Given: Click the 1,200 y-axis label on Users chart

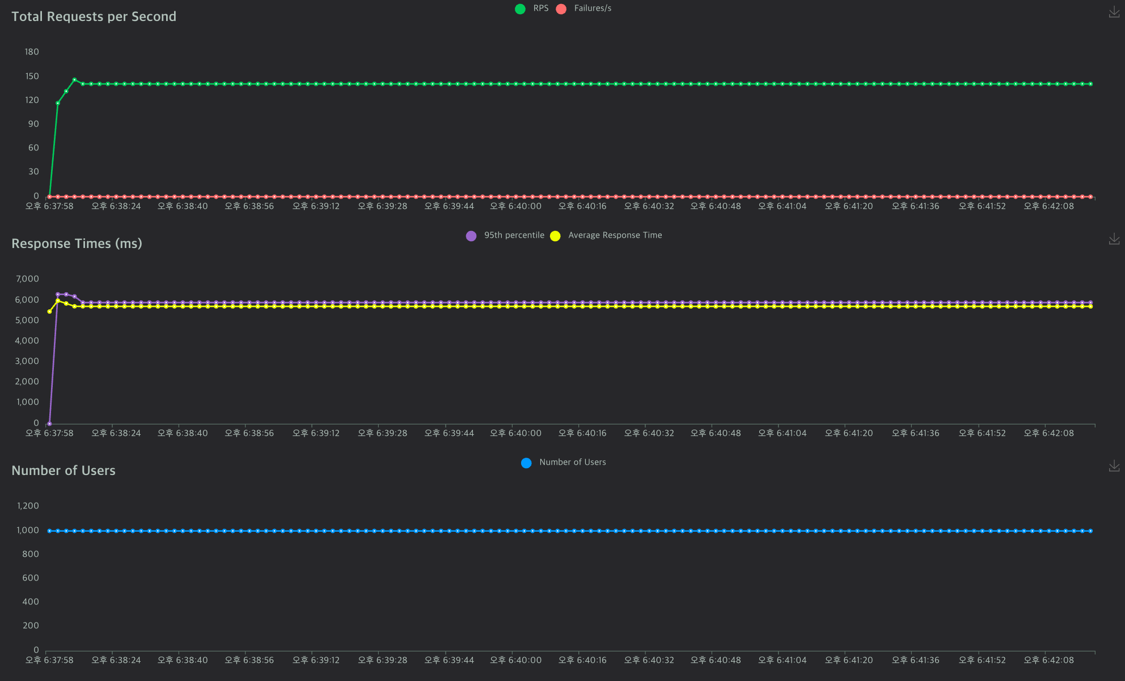Looking at the screenshot, I should [27, 506].
